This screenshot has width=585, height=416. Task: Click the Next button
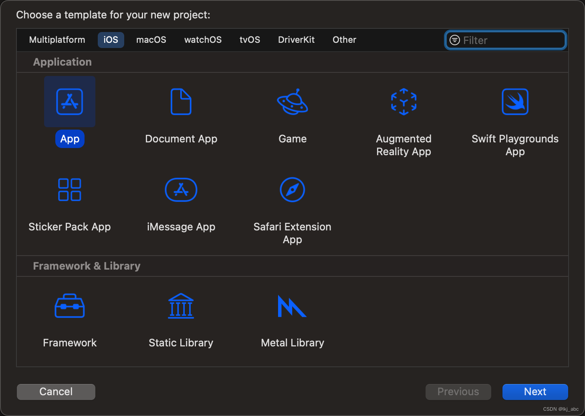pyautogui.click(x=535, y=392)
